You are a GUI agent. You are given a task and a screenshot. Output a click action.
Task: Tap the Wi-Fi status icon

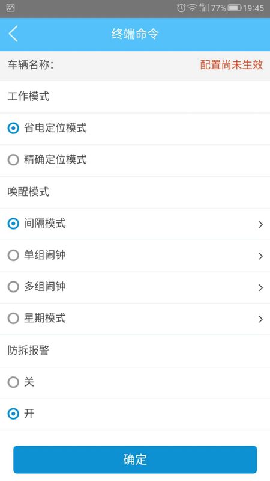(192, 8)
